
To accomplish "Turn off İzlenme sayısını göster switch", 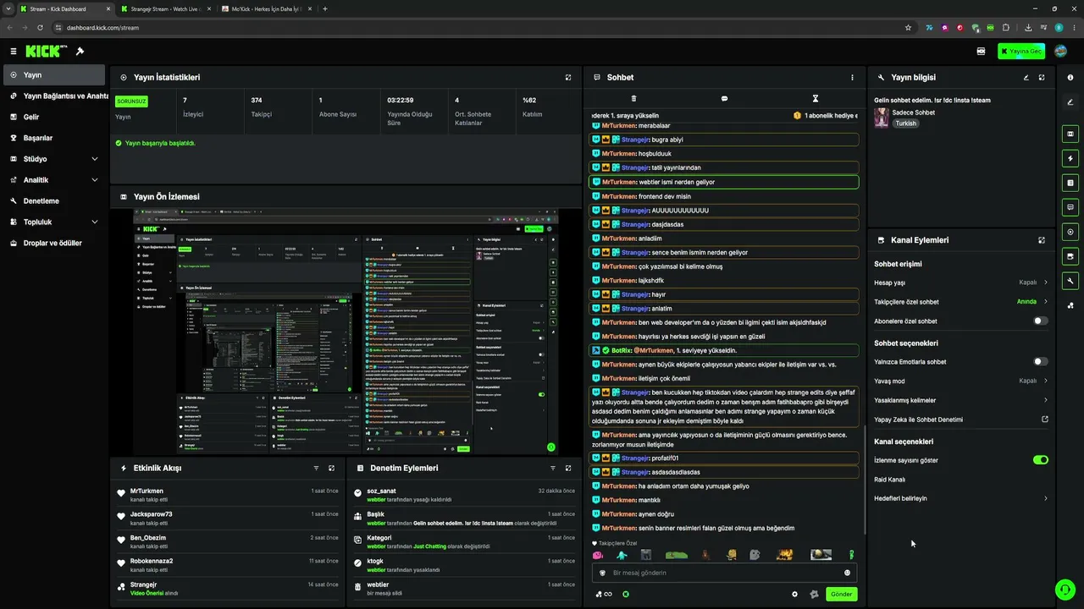I will (1041, 460).
